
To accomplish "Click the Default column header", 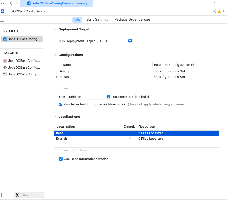I will coord(129,127).
